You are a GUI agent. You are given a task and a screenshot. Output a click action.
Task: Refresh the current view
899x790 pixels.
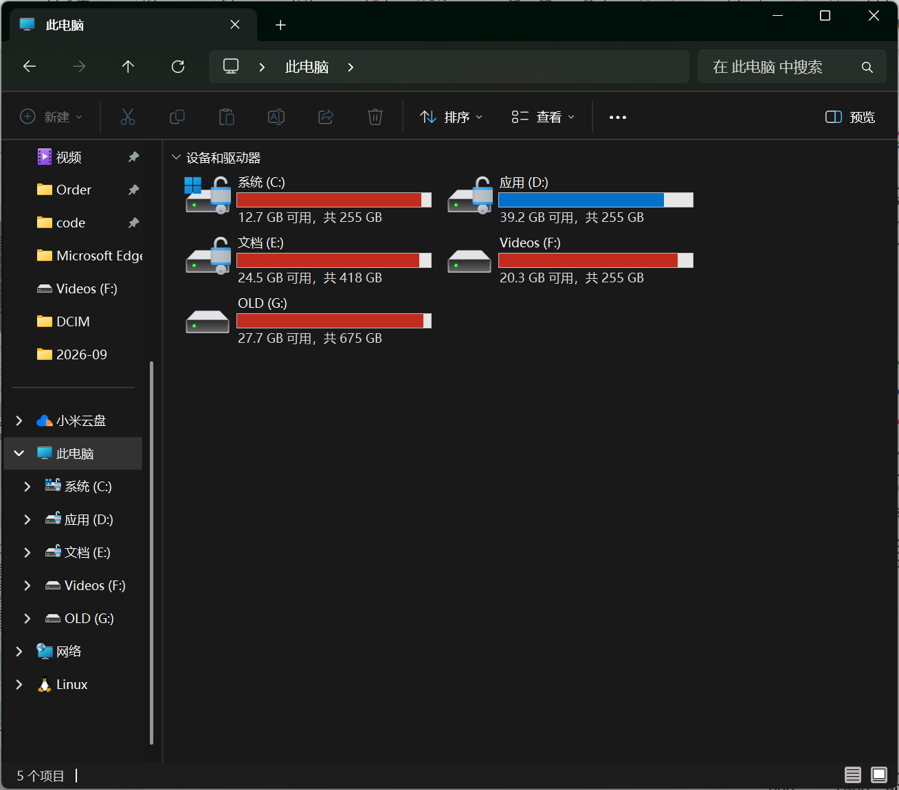(178, 67)
